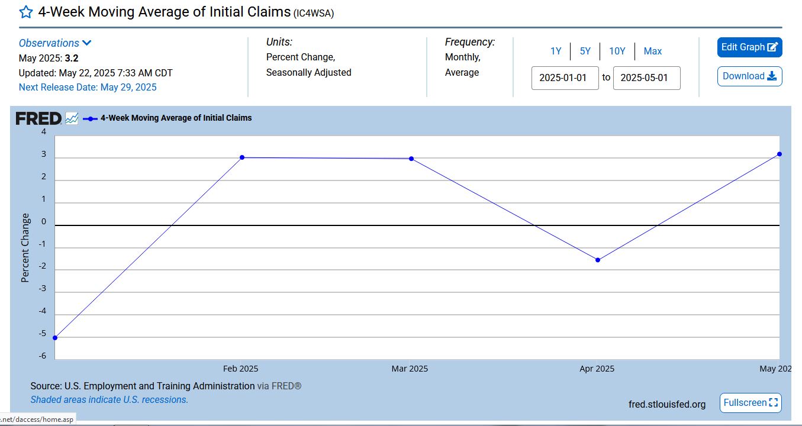
Task: Select the 10Y date range
Action: [x=617, y=51]
